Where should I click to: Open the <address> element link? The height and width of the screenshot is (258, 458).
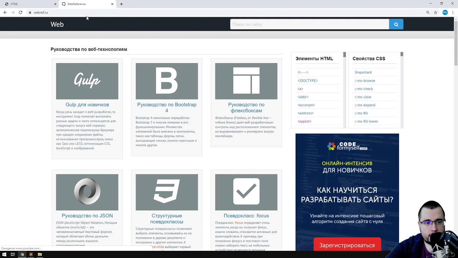305,113
